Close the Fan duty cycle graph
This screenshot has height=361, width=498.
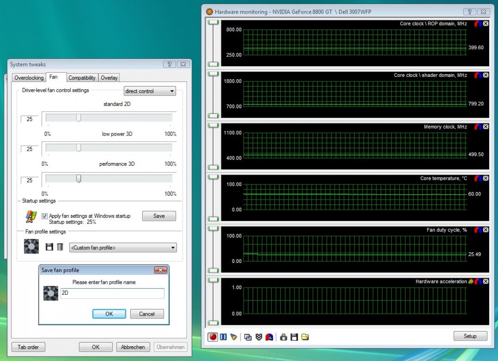point(486,230)
